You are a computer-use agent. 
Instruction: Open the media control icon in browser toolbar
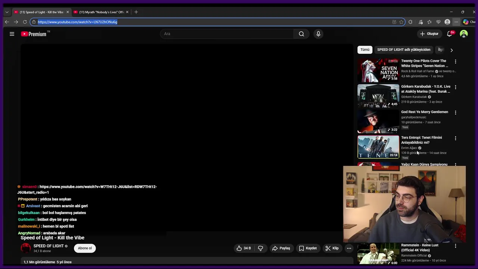420,22
